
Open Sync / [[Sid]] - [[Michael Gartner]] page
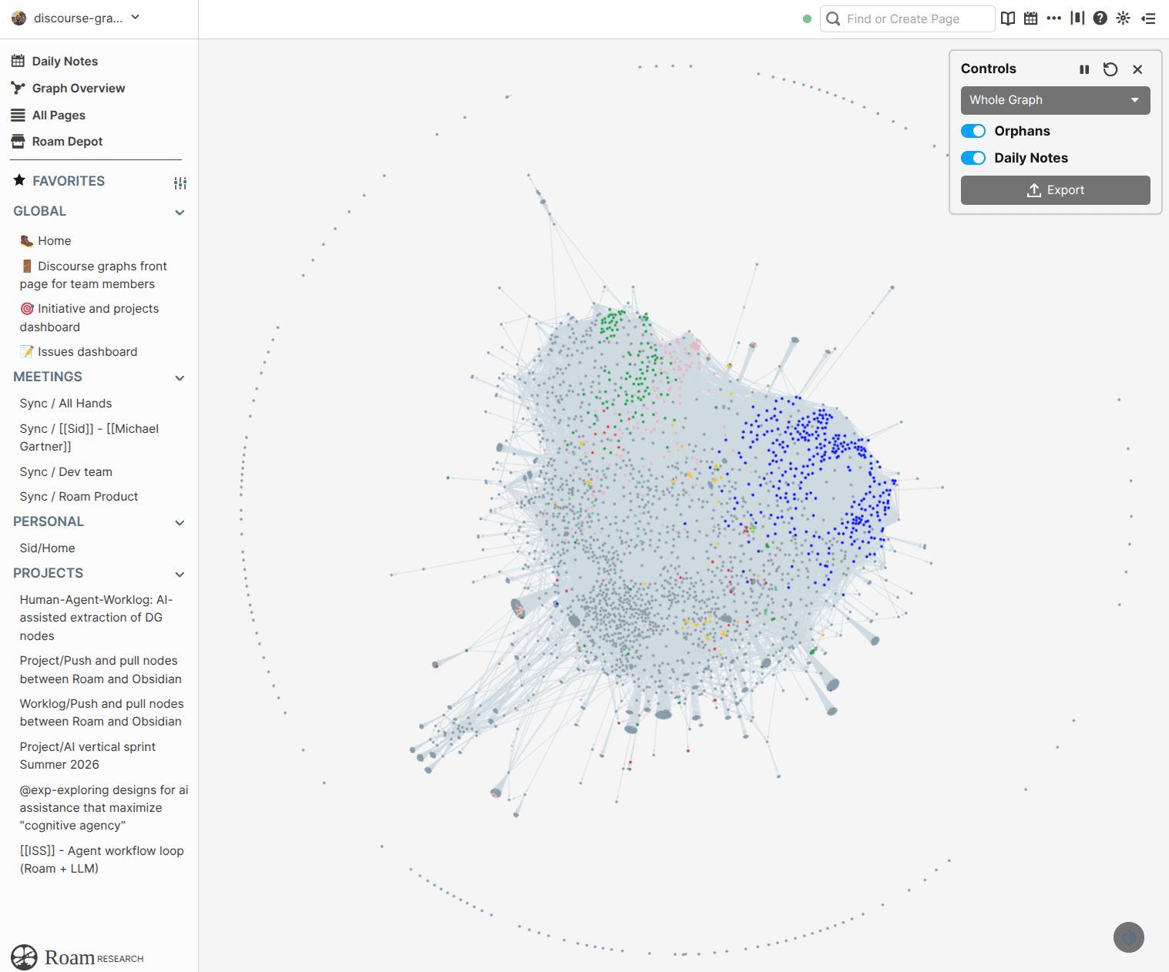[x=89, y=437]
